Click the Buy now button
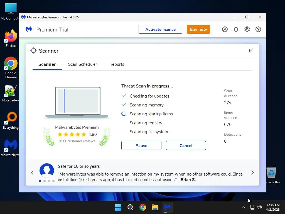This screenshot has width=285, height=214. coord(198,29)
